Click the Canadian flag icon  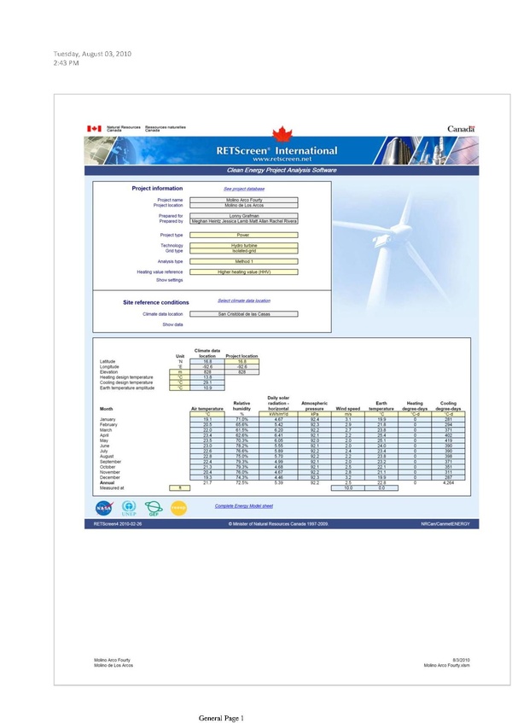(x=94, y=129)
